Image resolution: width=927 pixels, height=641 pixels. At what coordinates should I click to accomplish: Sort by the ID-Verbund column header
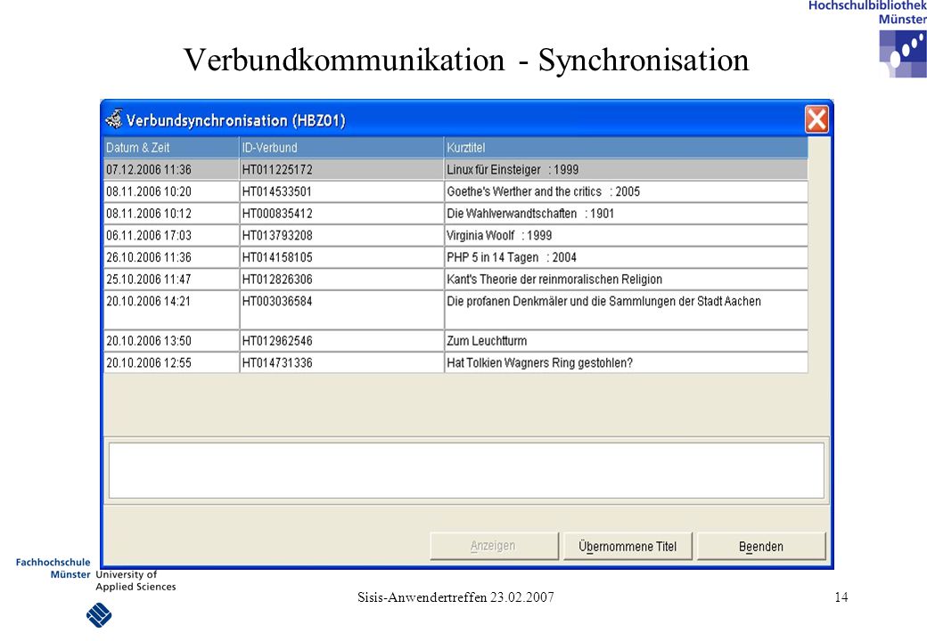(341, 148)
